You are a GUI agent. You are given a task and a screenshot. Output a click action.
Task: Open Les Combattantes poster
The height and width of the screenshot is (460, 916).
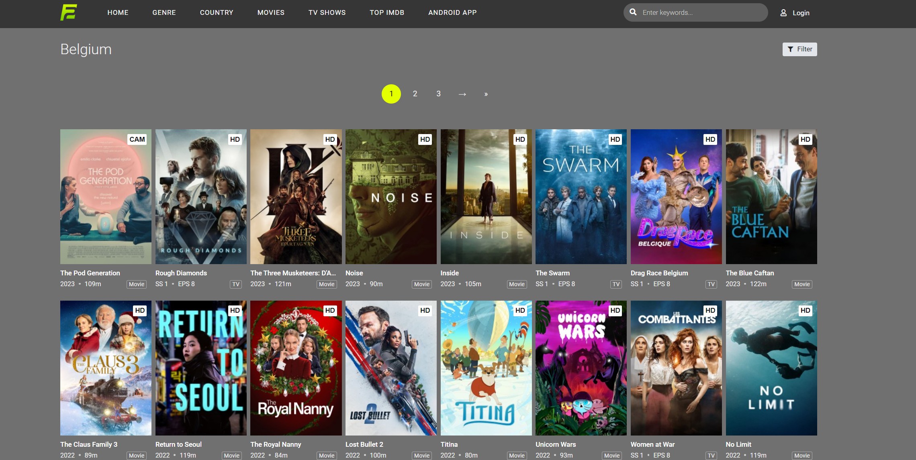[676, 368]
